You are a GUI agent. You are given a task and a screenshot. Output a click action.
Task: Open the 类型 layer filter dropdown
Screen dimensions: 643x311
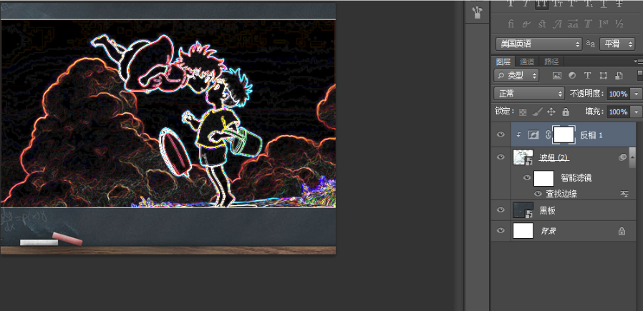[x=516, y=76]
